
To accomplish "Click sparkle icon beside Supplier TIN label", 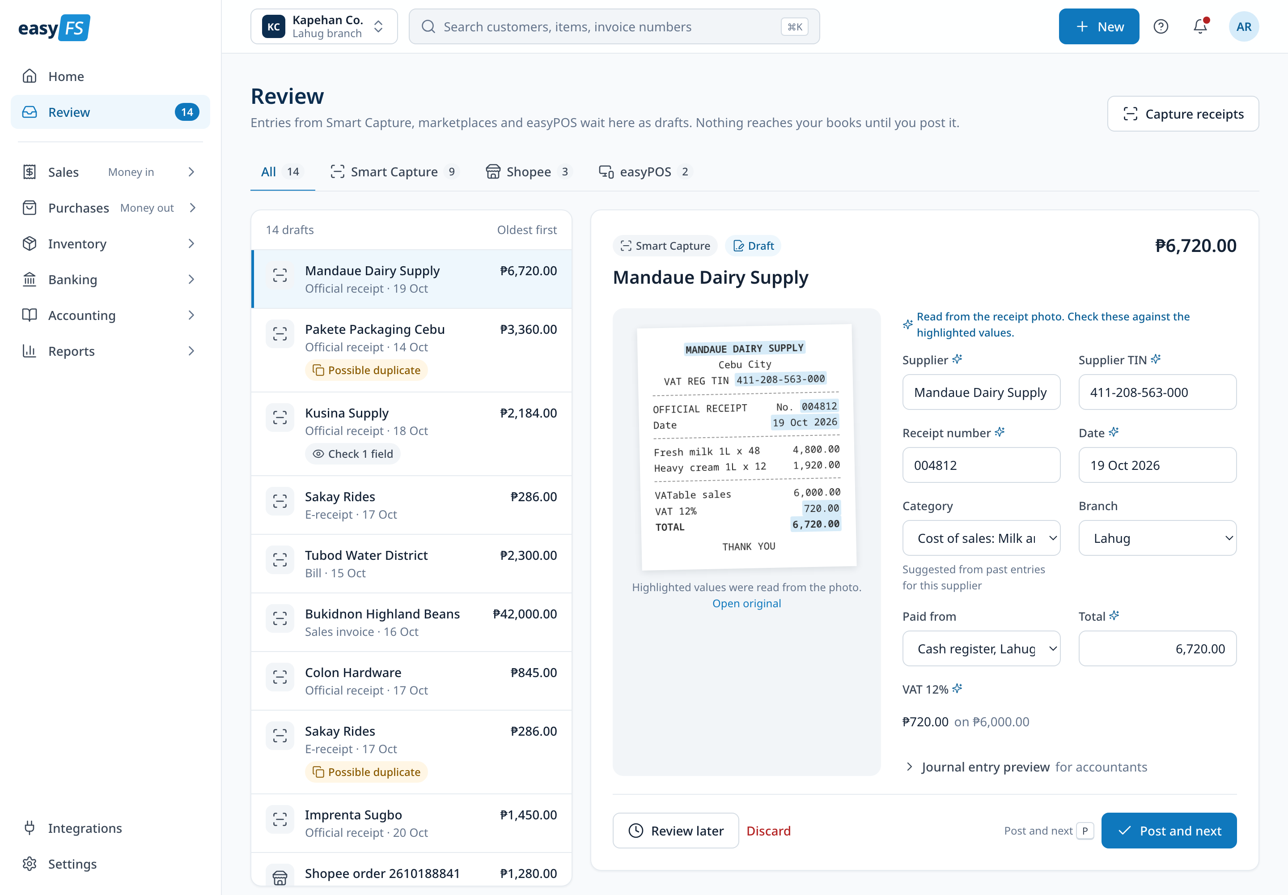I will pyautogui.click(x=1156, y=359).
